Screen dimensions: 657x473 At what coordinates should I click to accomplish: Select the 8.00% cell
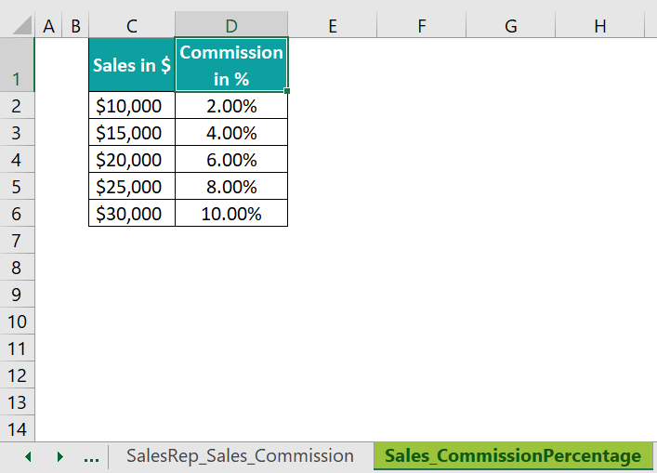[231, 187]
